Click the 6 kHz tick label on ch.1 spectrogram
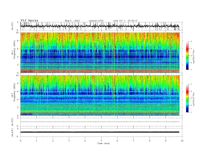Screen dimensions: 205x158 tap(18, 49)
